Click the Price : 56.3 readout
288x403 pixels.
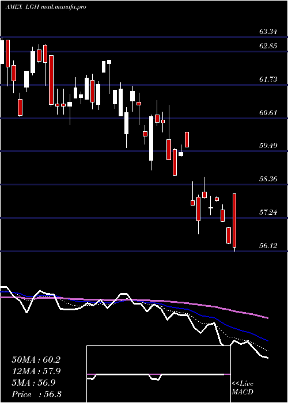click(36, 394)
